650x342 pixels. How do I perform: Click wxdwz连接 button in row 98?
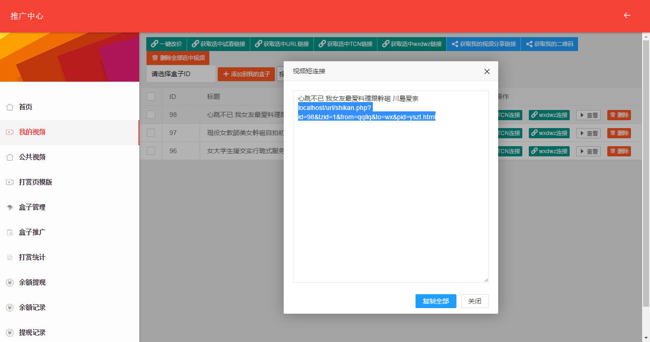tap(549, 115)
